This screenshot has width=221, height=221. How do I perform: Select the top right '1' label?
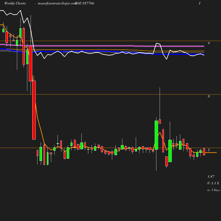(200, 3)
